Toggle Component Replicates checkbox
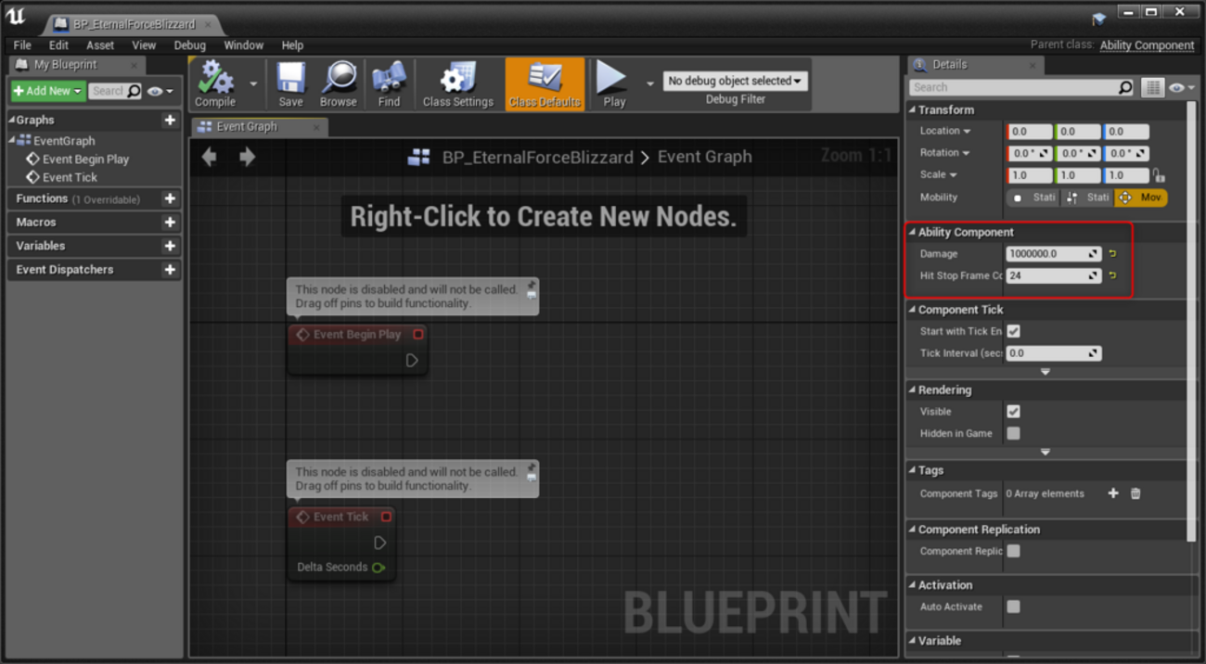Viewport: 1206px width, 664px height. coord(1013,551)
